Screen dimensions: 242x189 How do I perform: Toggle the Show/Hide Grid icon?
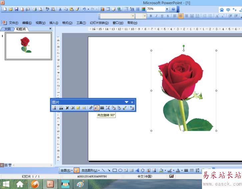pyautogui.click(x=138, y=9)
